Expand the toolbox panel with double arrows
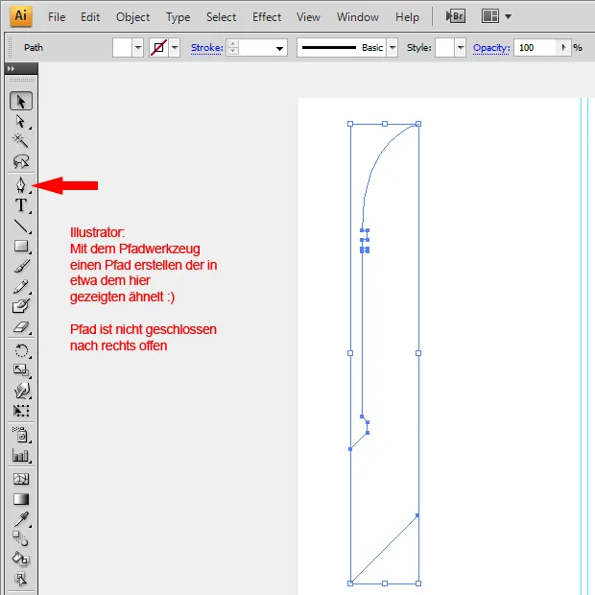Viewport: 595px width, 595px height. [11, 69]
